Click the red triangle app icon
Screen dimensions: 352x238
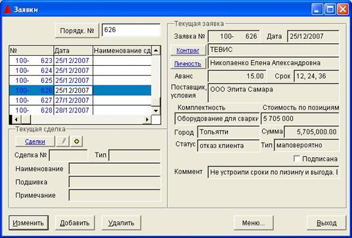[7, 9]
